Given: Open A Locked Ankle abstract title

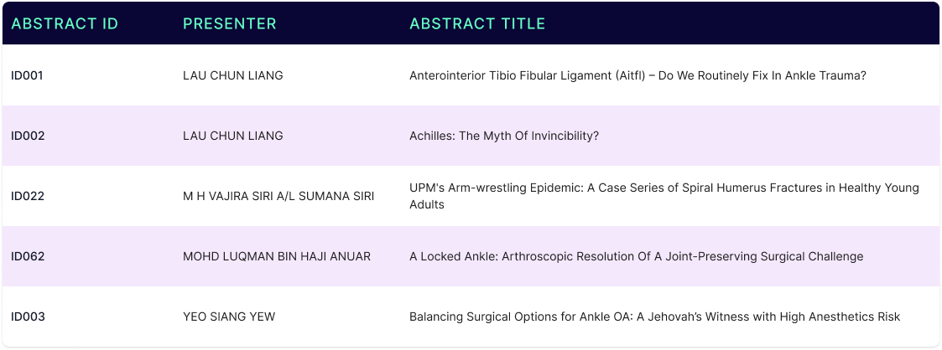Looking at the screenshot, I should pos(636,256).
